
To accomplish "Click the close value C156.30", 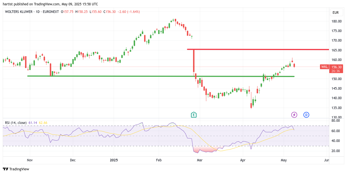I will [x=109, y=12].
